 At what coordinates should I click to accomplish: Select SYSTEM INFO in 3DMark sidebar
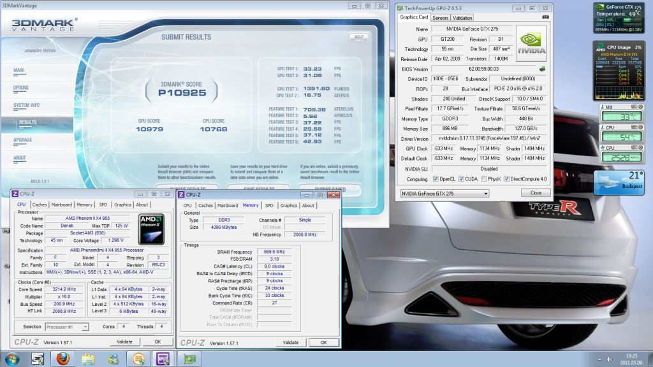pyautogui.click(x=26, y=105)
